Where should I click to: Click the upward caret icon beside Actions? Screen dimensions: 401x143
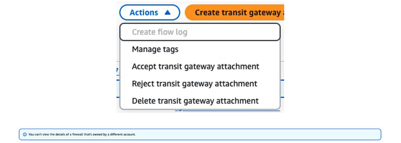coord(167,12)
